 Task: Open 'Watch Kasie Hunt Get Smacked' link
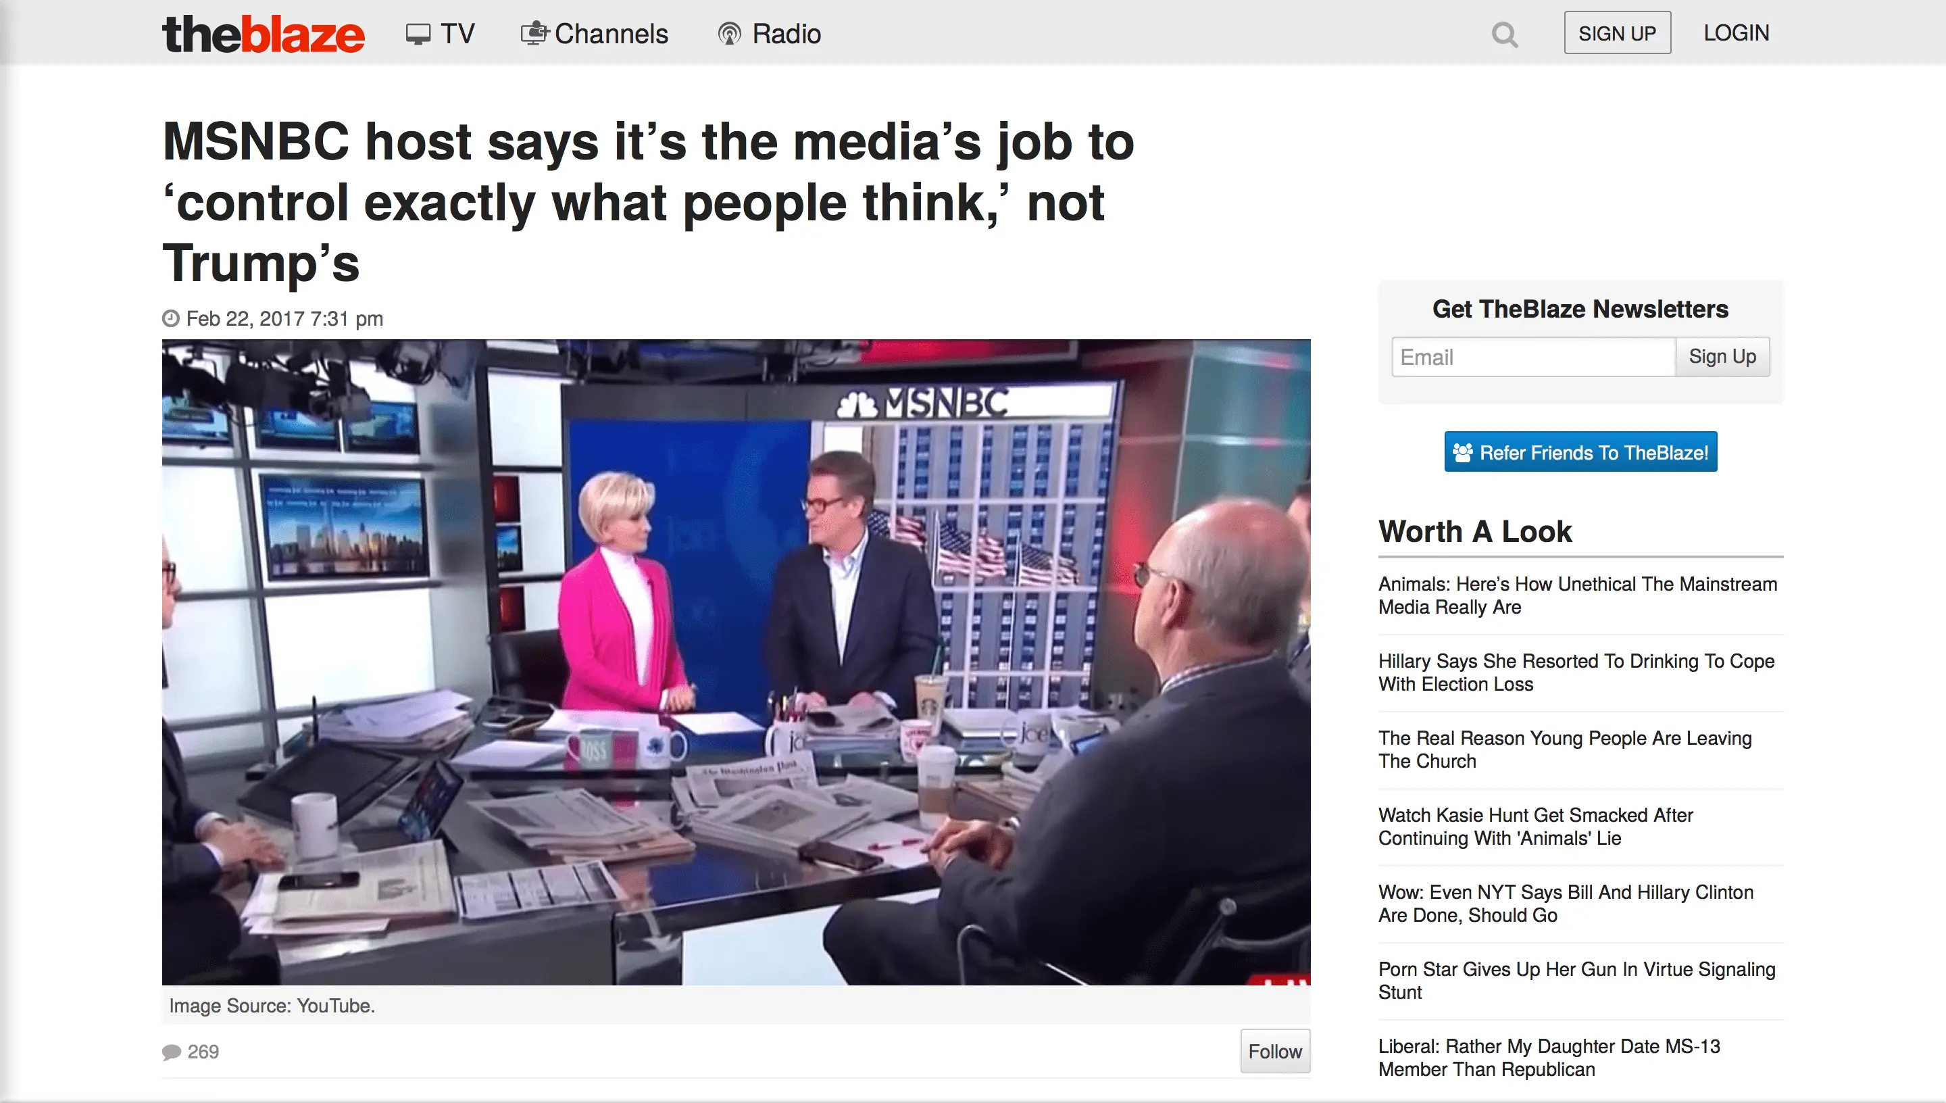point(1535,826)
